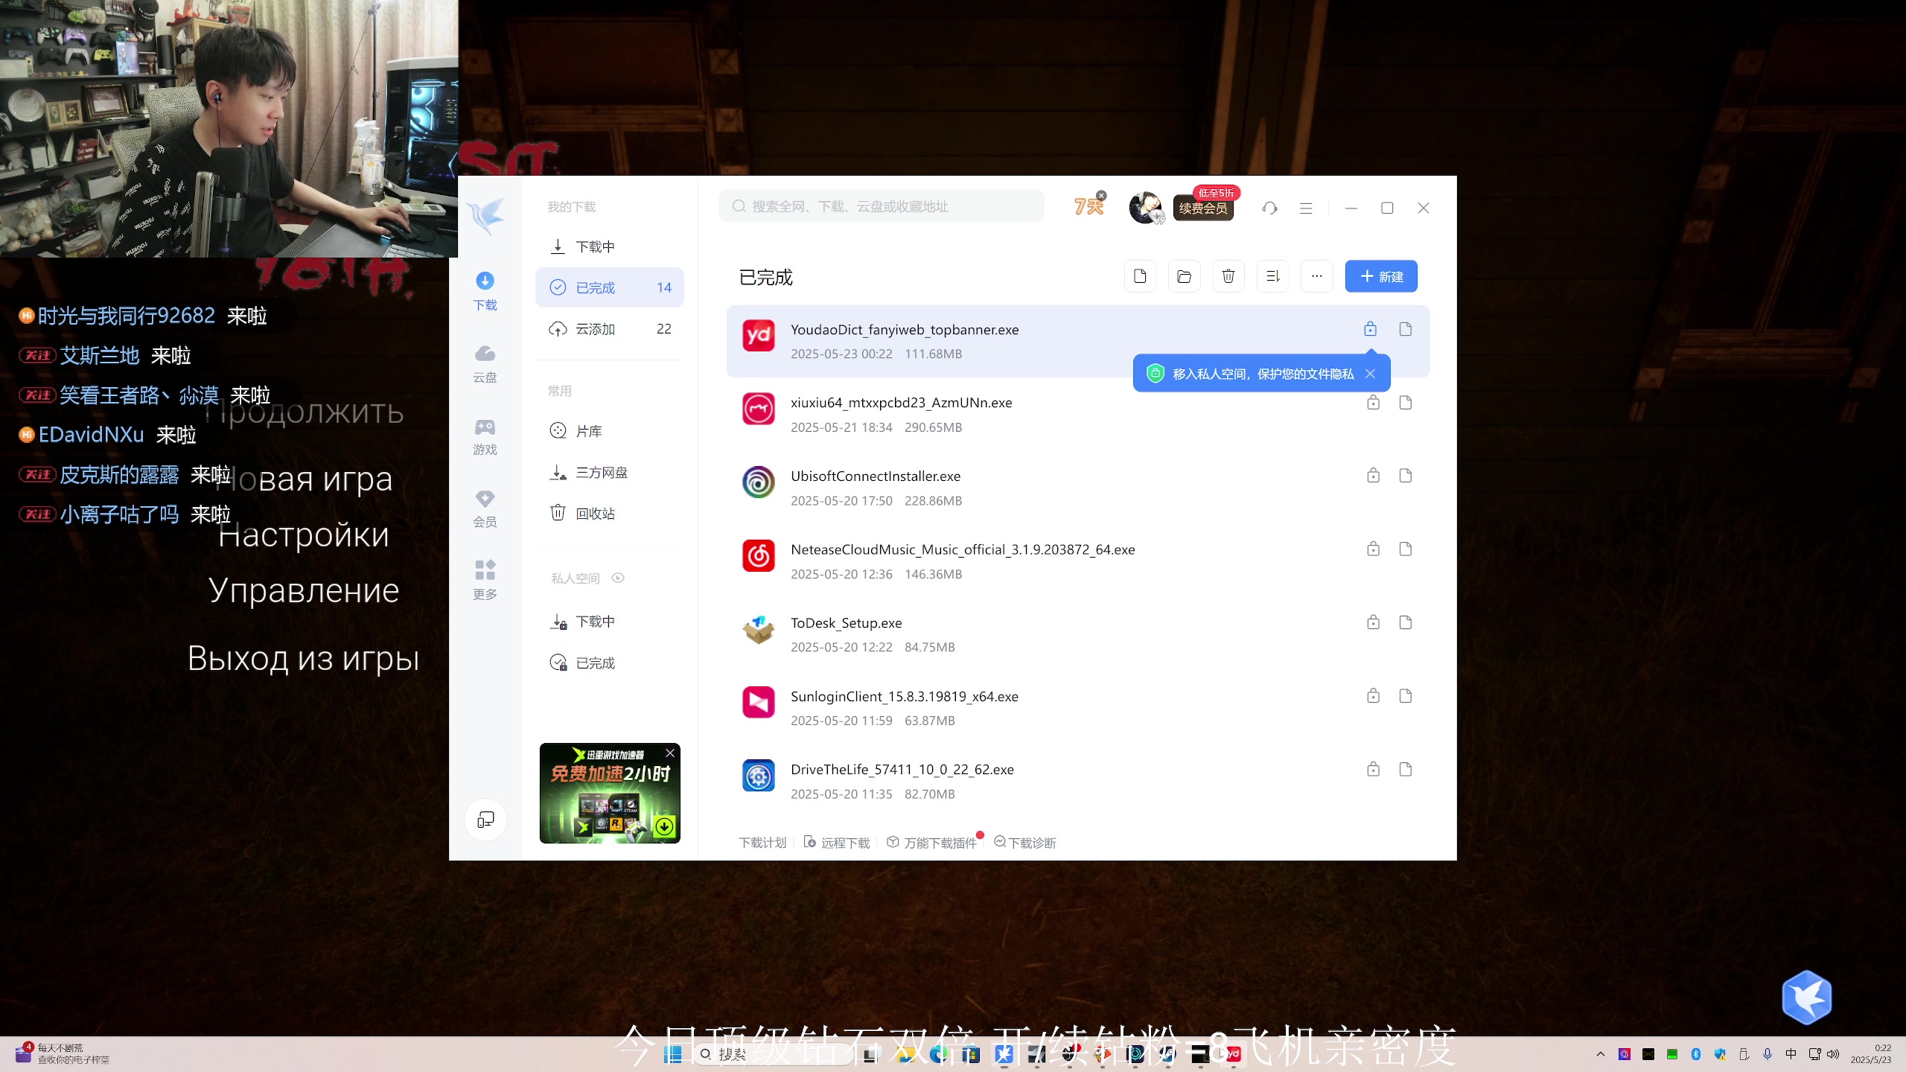Expand the system tray hidden icons chevron

(x=1600, y=1054)
